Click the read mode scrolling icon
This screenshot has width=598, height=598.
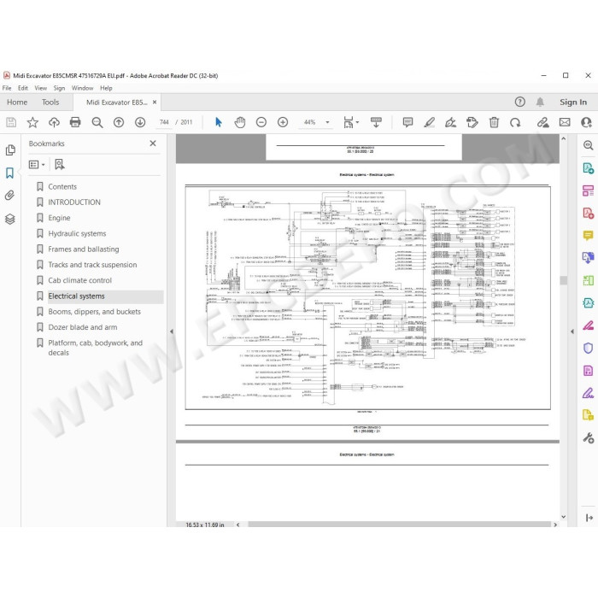click(x=376, y=122)
